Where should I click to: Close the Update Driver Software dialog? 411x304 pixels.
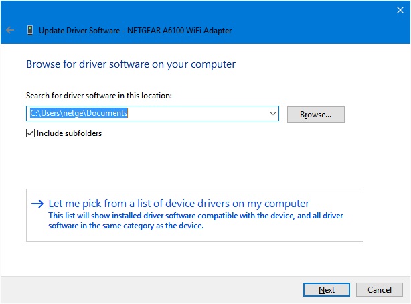coord(400,10)
